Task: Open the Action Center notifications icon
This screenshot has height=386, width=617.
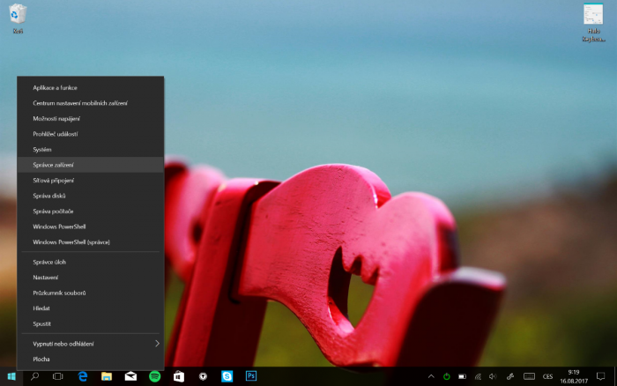Action: [601, 376]
